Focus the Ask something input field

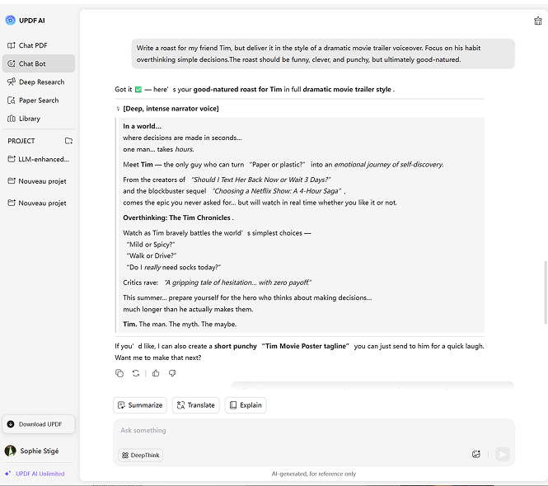point(313,431)
